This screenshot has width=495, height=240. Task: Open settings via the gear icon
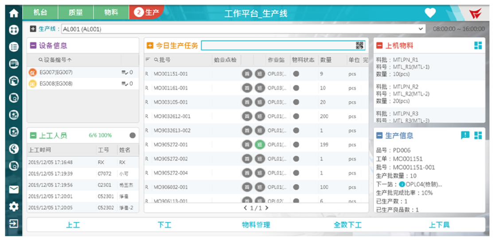click(x=14, y=206)
